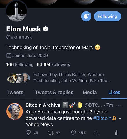127x139 pixels.
Task: Like the tweet with the heart icon
Action: [74, 133]
